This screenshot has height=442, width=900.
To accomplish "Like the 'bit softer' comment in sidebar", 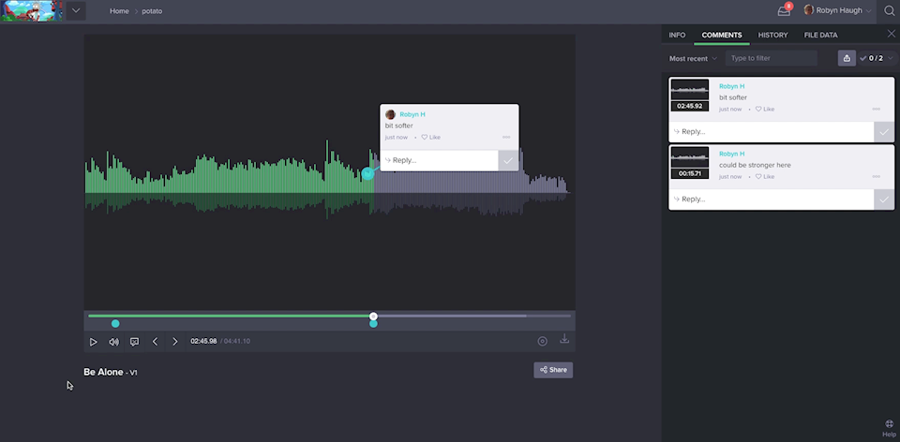I will [764, 110].
